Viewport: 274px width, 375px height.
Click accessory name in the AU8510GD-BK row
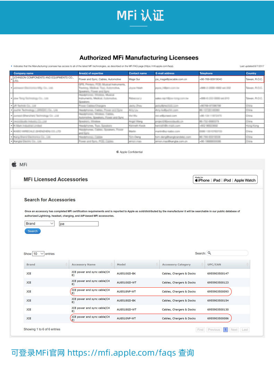[91, 273]
